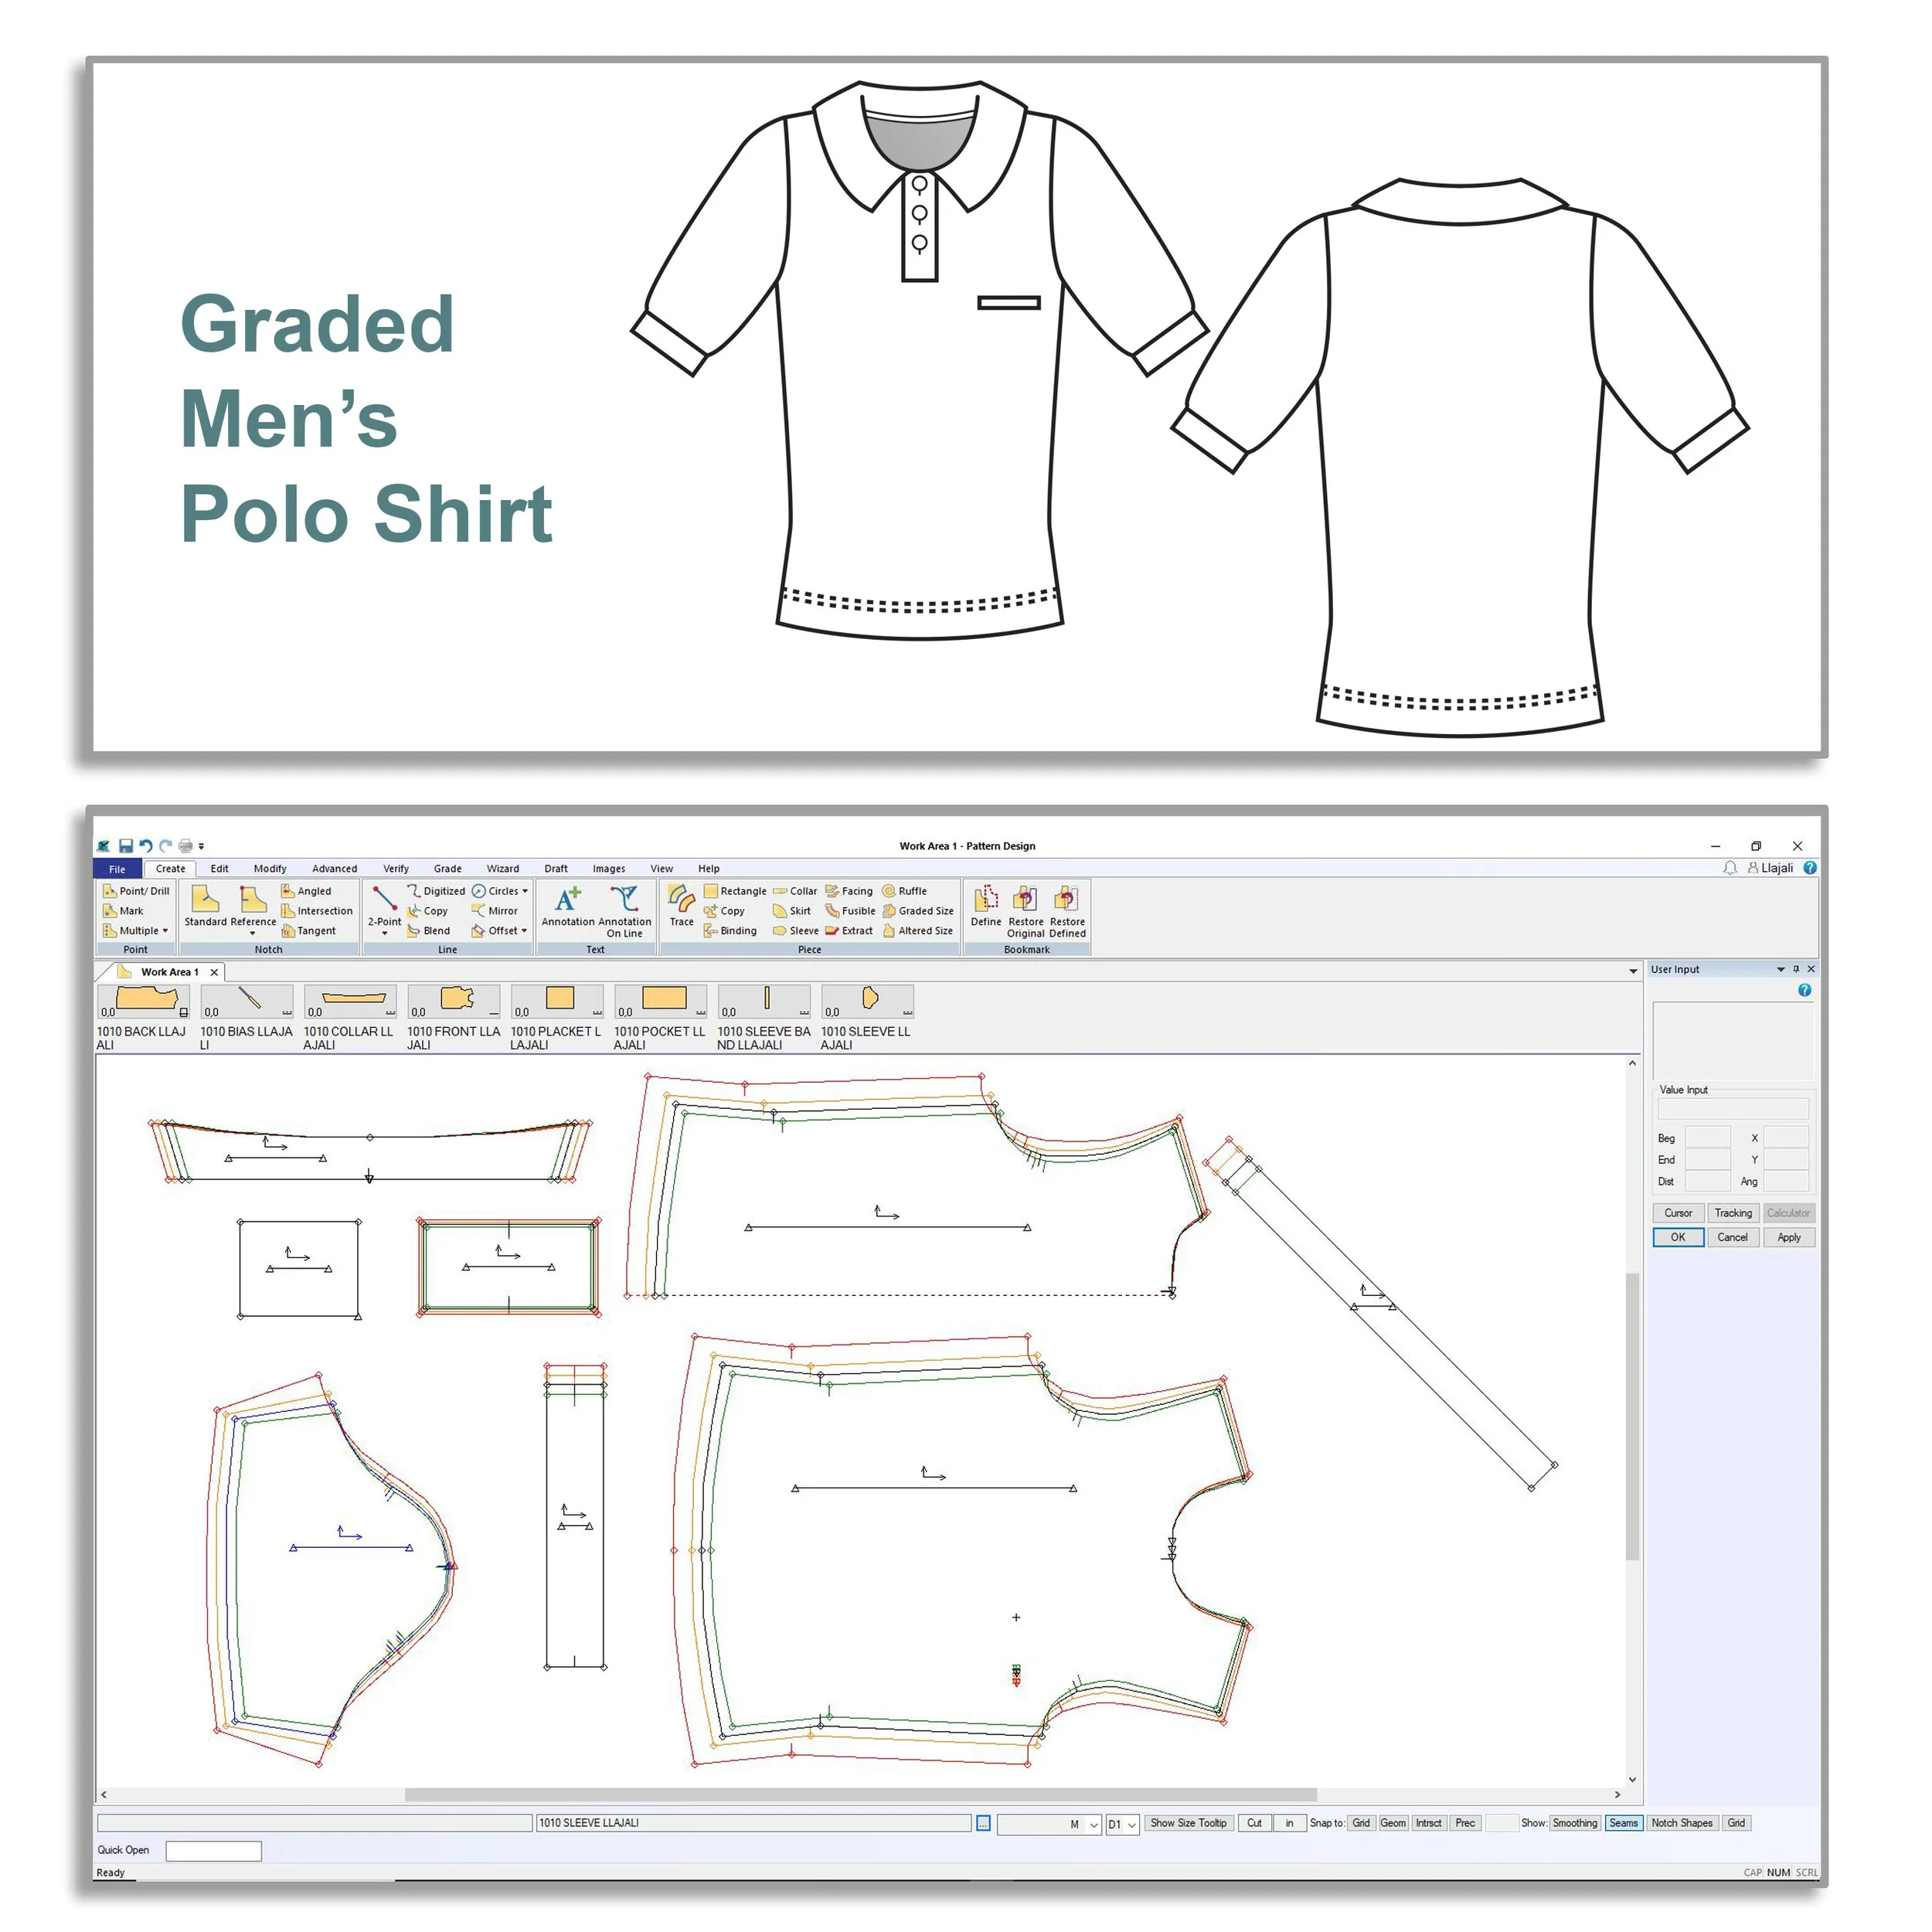Expand the User Input panel menu arrow
The width and height of the screenshot is (1932, 1932).
pos(1781,970)
